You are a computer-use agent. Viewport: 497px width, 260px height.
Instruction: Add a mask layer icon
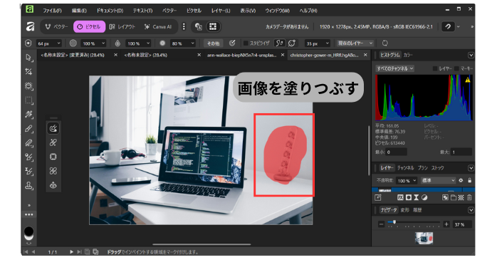(409, 197)
